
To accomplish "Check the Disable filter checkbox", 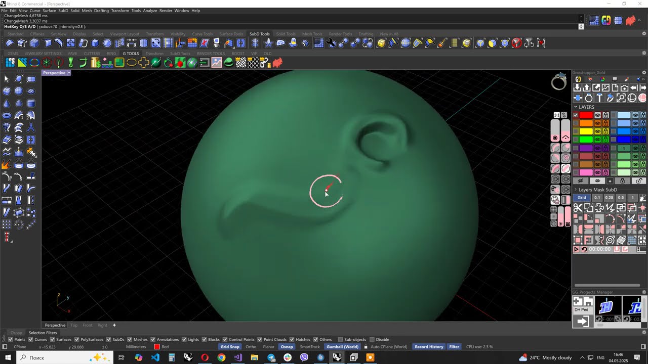I will click(x=372, y=340).
